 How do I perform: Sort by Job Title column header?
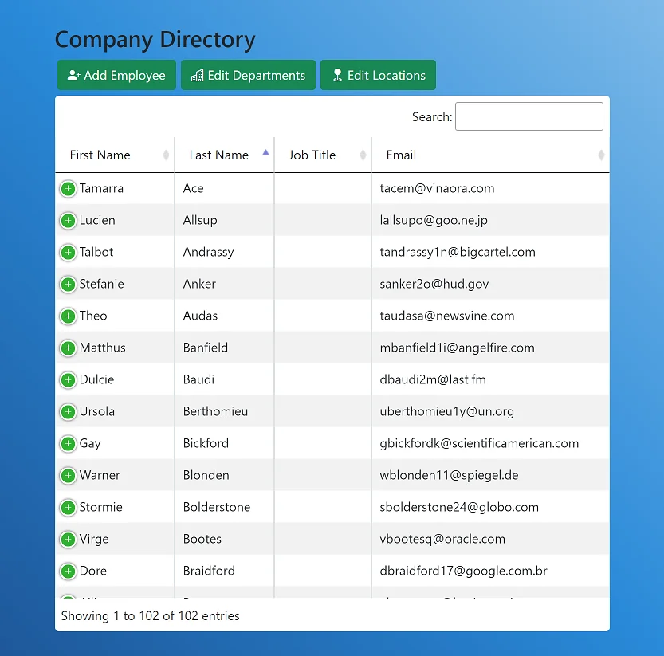[312, 155]
